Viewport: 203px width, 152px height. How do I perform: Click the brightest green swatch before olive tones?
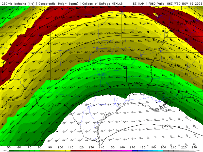[37, 150]
